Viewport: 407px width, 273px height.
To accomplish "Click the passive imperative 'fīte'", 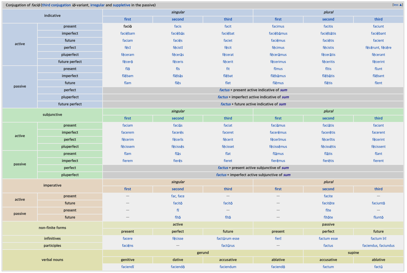I will click(x=328, y=210).
